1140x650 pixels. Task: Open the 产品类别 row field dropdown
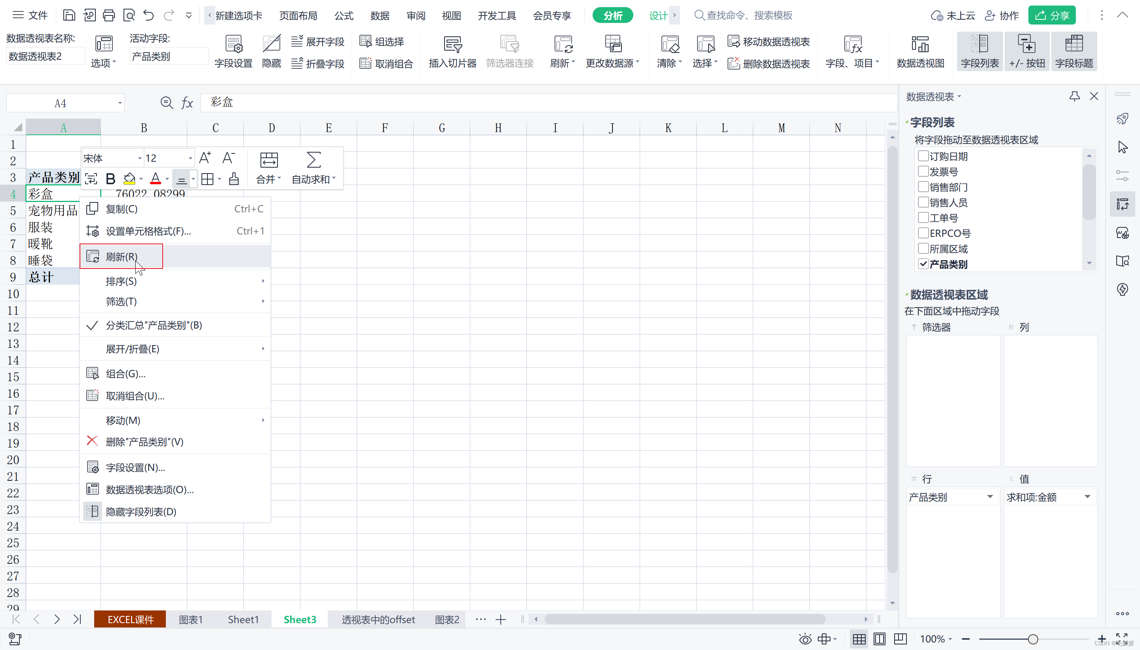click(990, 497)
